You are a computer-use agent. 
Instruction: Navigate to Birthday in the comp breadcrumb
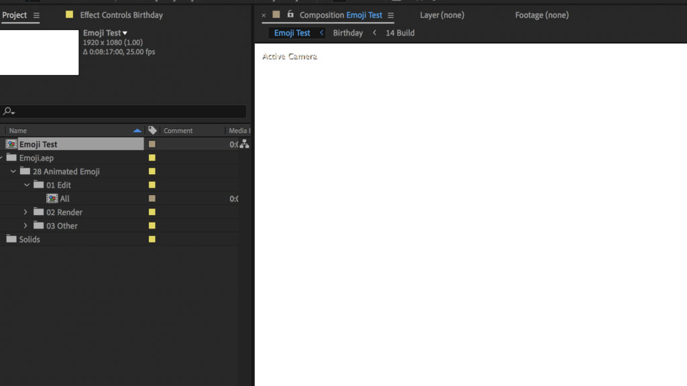click(348, 33)
